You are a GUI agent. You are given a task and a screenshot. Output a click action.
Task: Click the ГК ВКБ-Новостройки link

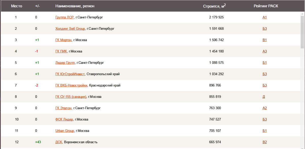[x=71, y=85]
